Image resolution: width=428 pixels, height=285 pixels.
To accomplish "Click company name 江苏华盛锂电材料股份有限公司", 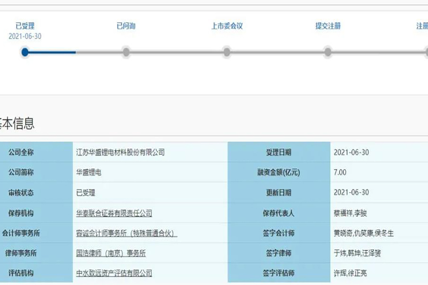I will [x=120, y=152].
